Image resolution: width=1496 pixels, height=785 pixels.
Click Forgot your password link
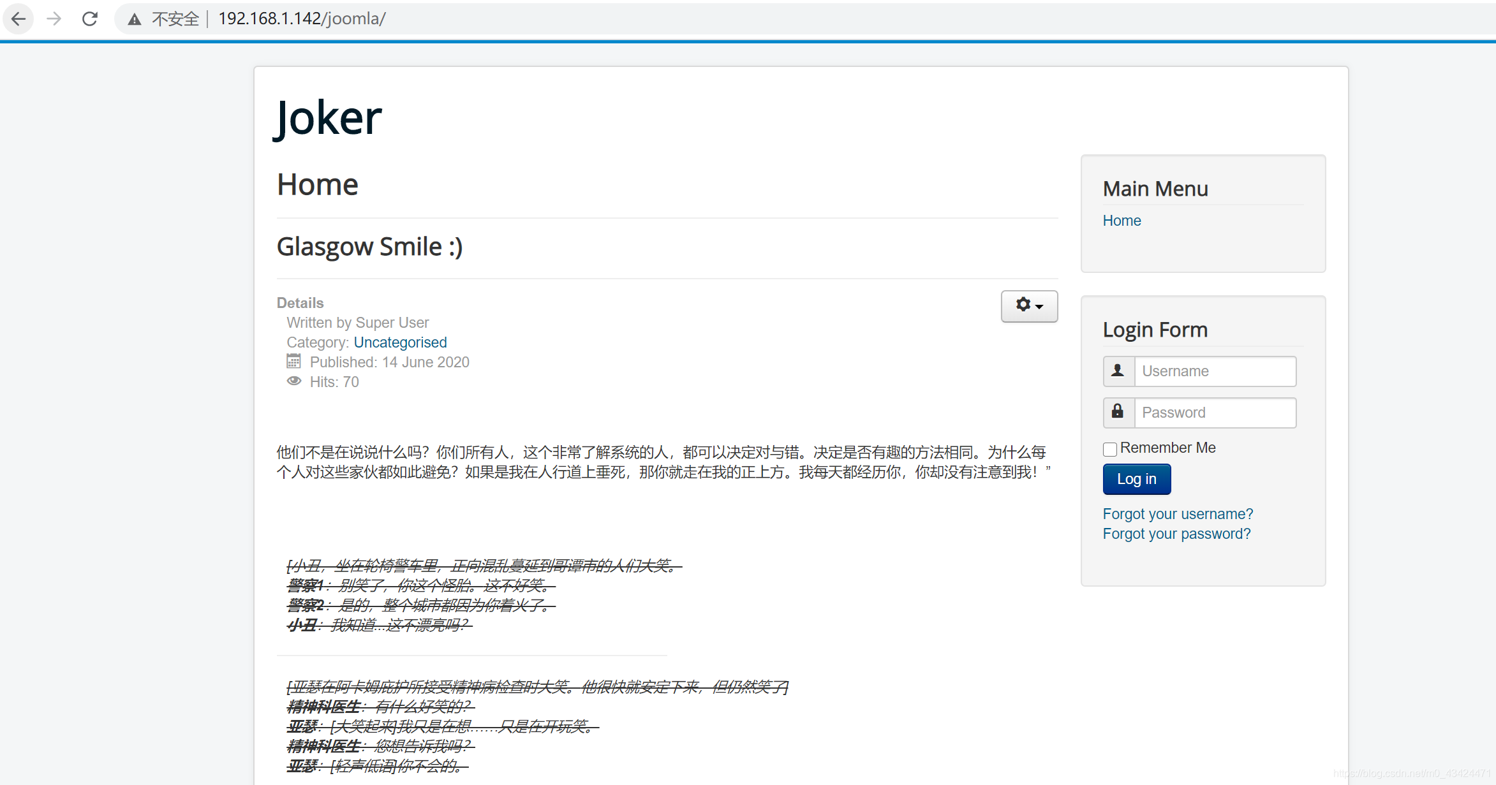click(1176, 534)
